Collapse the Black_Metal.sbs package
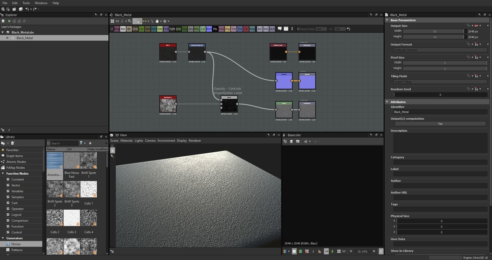The width and height of the screenshot is (492, 260). coord(3,32)
